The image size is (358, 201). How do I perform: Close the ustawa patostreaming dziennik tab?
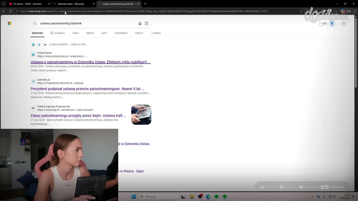pos(138,4)
